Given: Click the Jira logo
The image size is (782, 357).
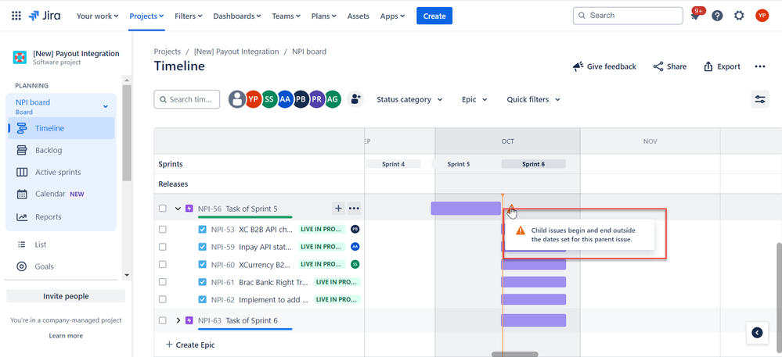Looking at the screenshot, I should tap(45, 16).
